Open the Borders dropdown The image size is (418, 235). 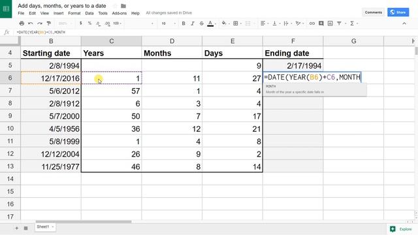pyautogui.click(x=236, y=23)
